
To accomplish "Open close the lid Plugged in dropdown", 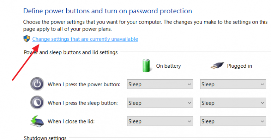I will tap(233, 121).
